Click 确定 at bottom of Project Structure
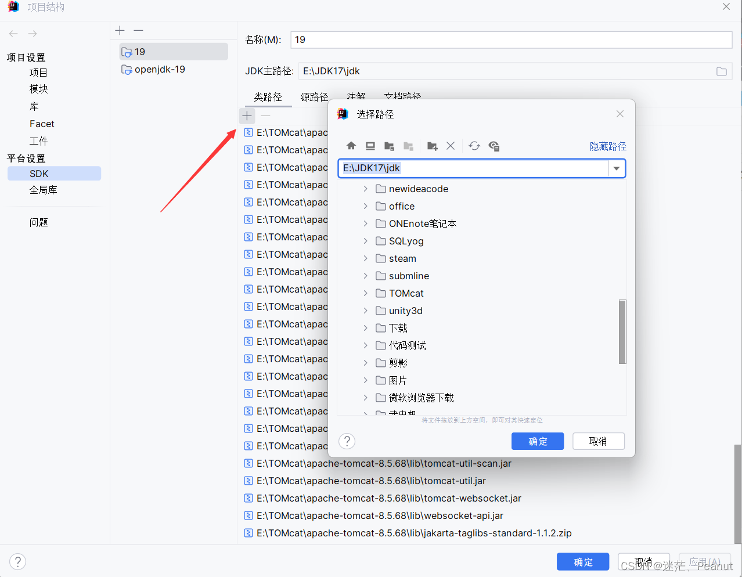Screen dimensions: 742x577 click(x=583, y=562)
